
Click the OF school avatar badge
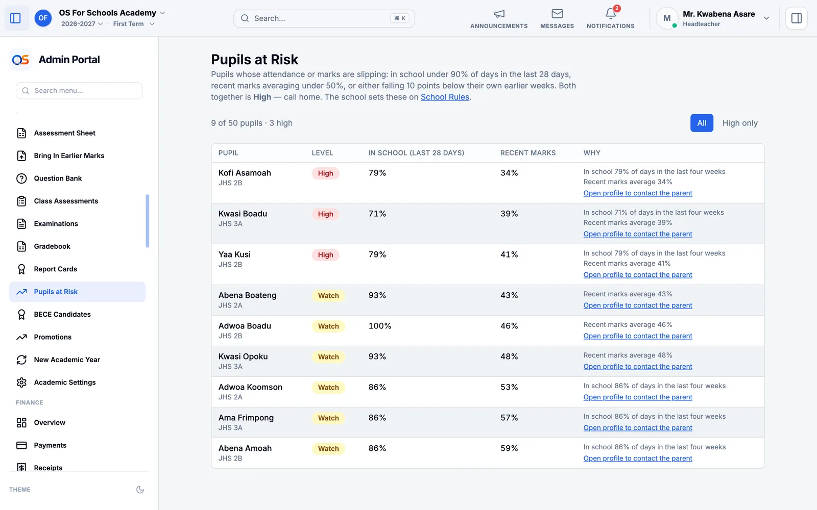click(43, 18)
